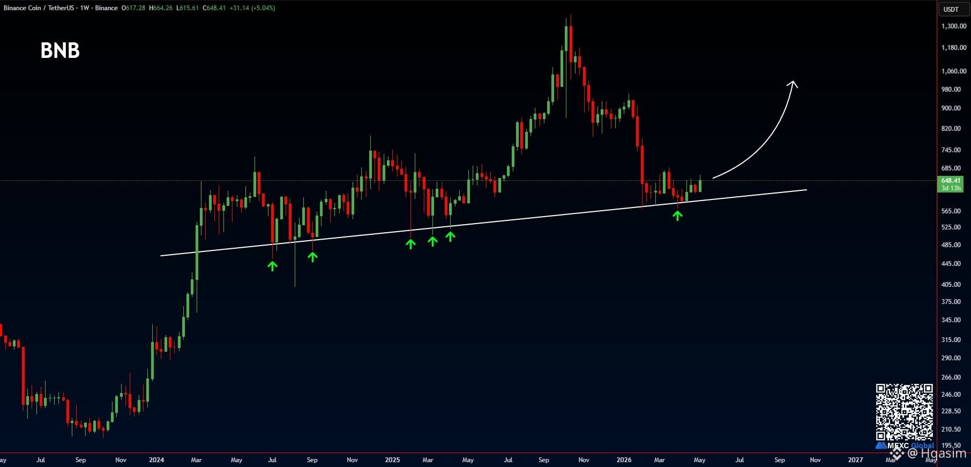This screenshot has width=971, height=467.
Task: Click the 2025 label on time axis
Action: pos(392,460)
